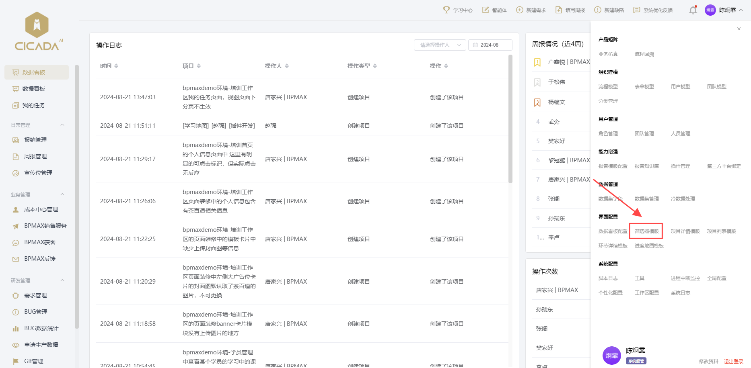Click the 操作日志 table vertical scrollbar
Viewport: 751px width, 368px height.
[x=510, y=119]
